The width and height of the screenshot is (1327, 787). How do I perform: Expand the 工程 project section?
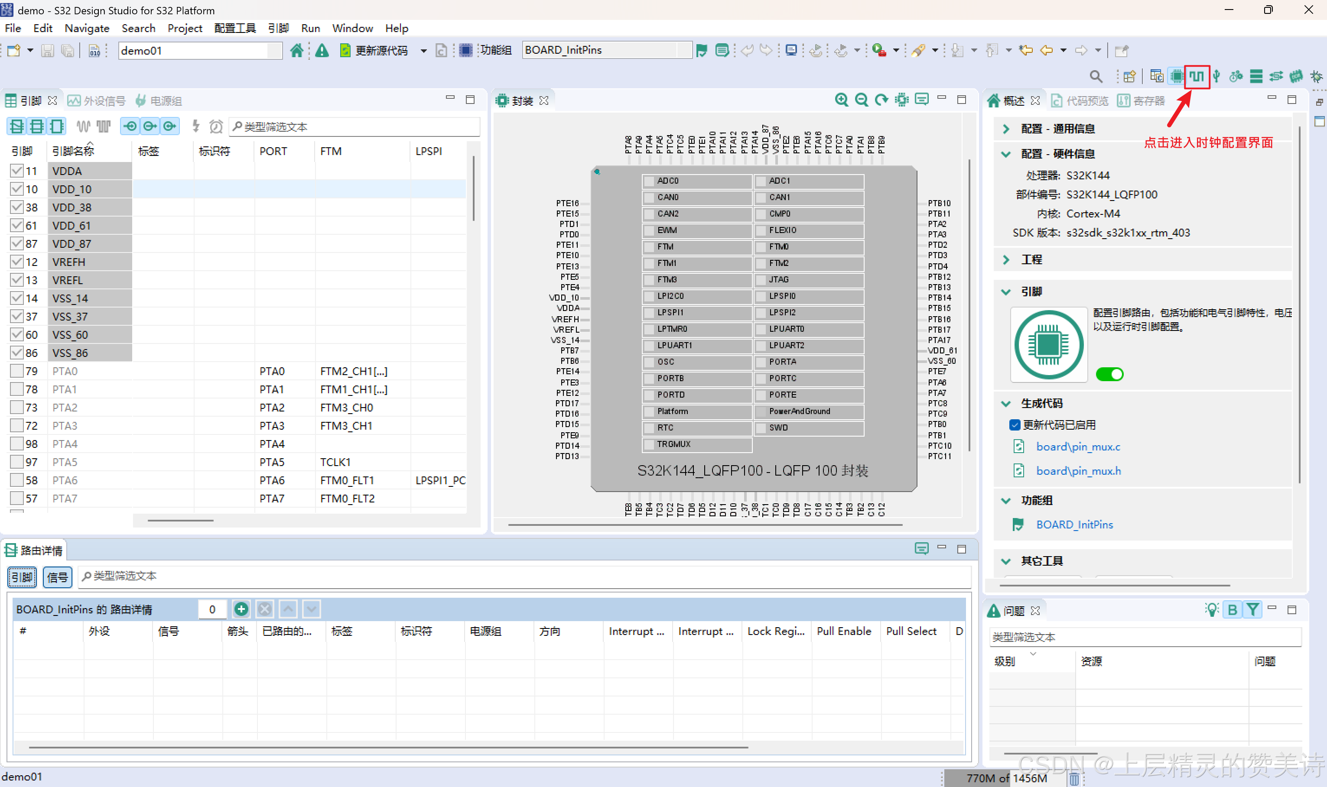click(1006, 259)
